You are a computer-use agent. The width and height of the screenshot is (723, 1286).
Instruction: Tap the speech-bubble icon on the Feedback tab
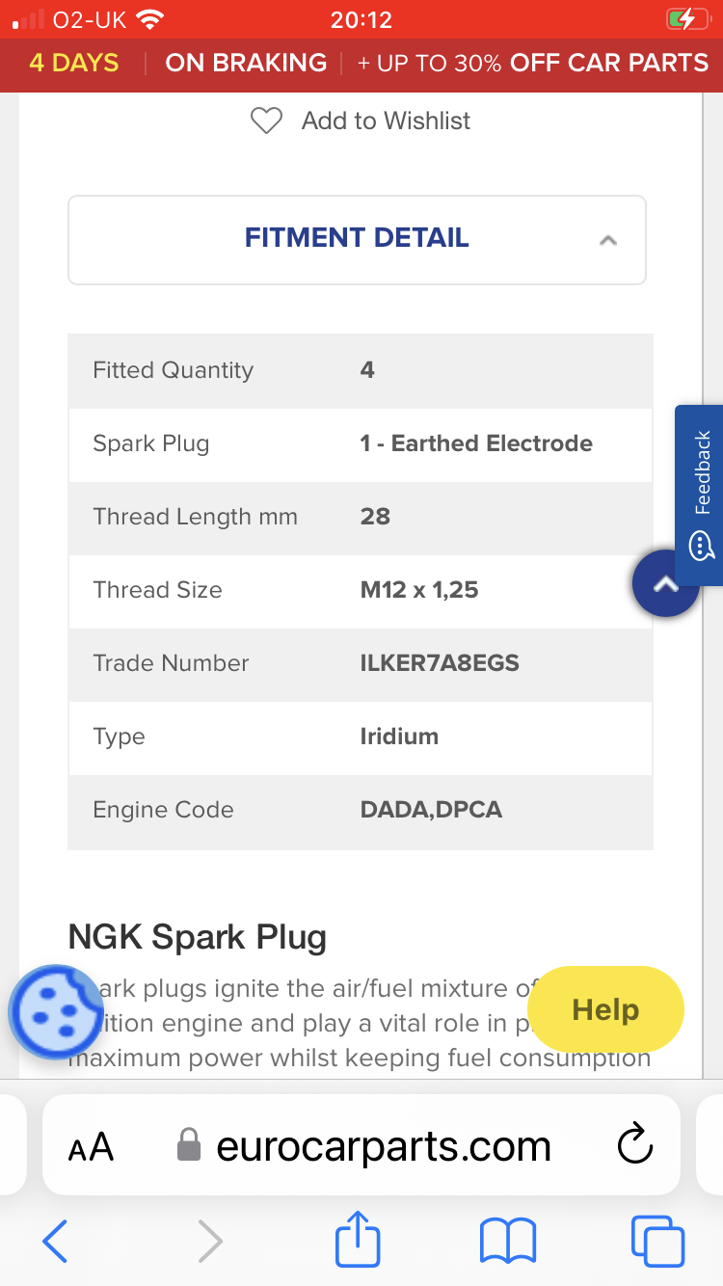pyautogui.click(x=701, y=546)
